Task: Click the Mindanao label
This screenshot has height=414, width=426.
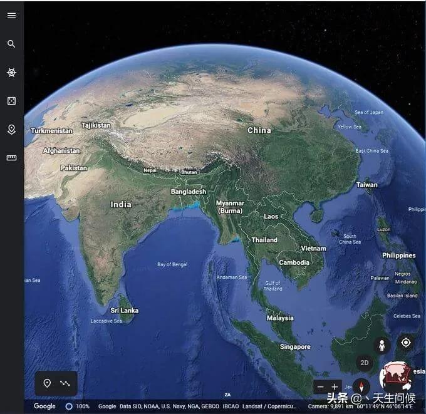Action: tap(406, 282)
